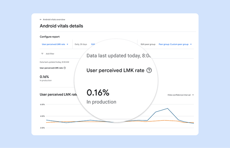Screen dimensions: 230x148
Task: Click the blue line peak on the chart
Action: click(x=167, y=108)
